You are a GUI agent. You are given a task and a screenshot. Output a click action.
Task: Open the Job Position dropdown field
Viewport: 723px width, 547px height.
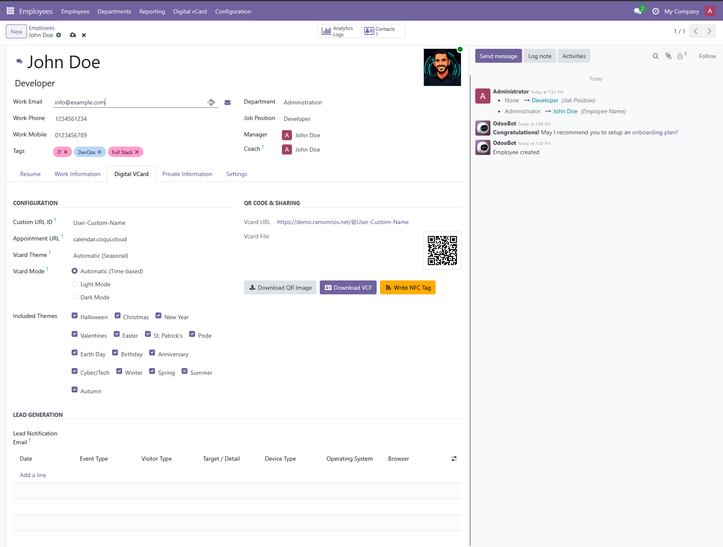tap(371, 119)
